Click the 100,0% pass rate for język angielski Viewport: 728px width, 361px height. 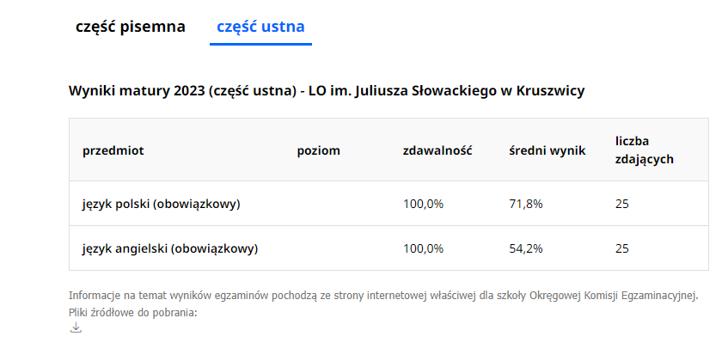pos(424,248)
